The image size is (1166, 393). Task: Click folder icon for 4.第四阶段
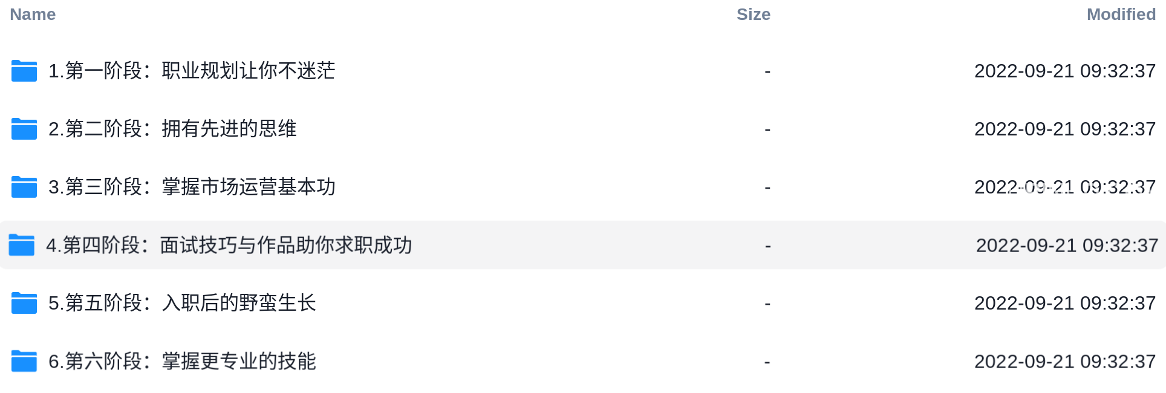tap(22, 245)
